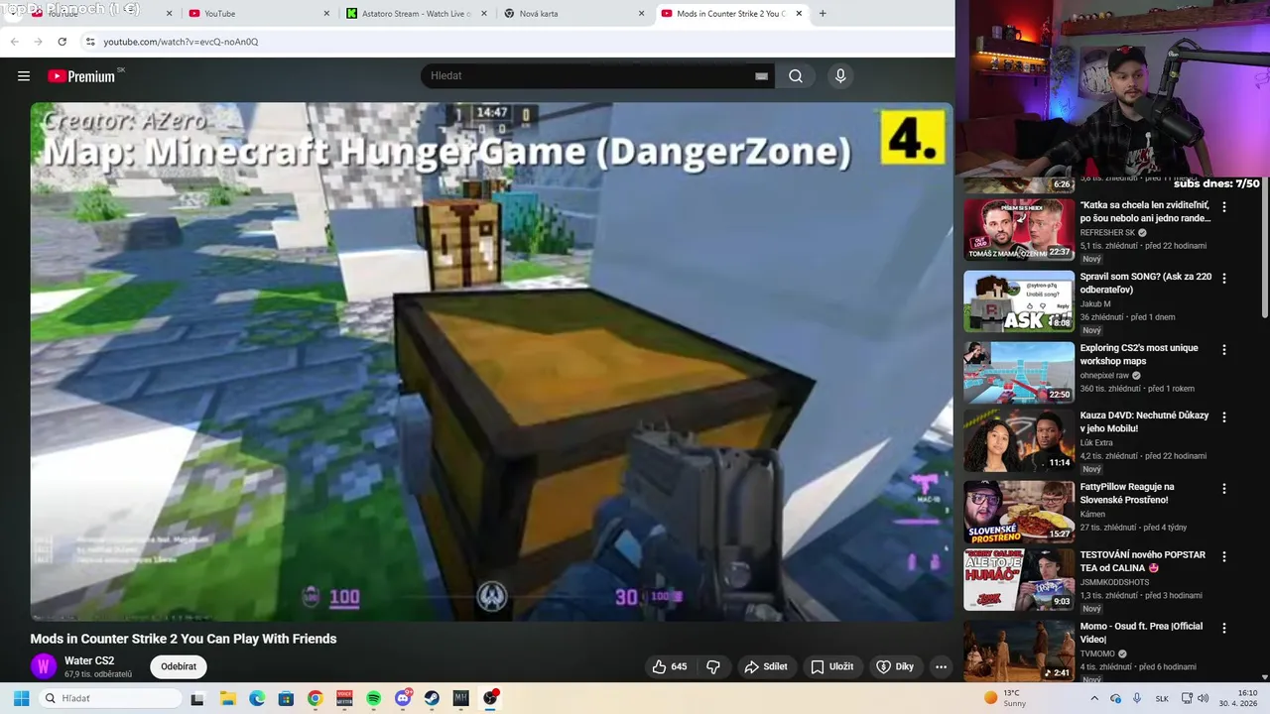Save the video with Uložit
The image size is (1270, 714).
point(831,667)
